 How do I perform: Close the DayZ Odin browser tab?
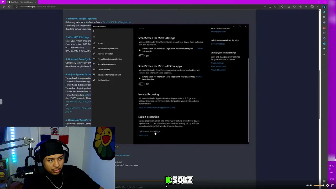(35, 2)
